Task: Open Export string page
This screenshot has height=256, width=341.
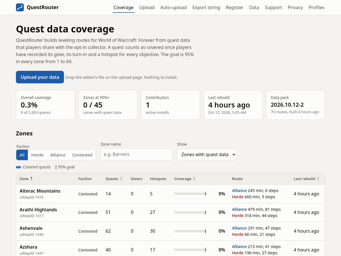Action: [206, 8]
